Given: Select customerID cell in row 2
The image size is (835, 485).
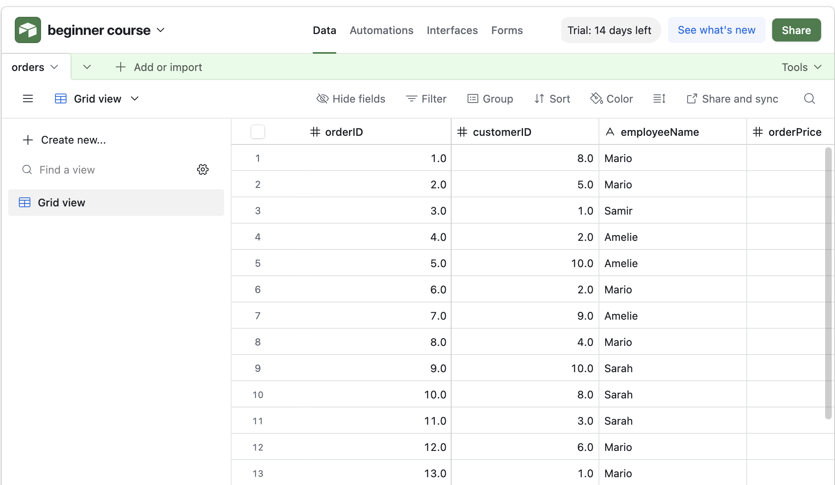Looking at the screenshot, I should click(x=525, y=184).
